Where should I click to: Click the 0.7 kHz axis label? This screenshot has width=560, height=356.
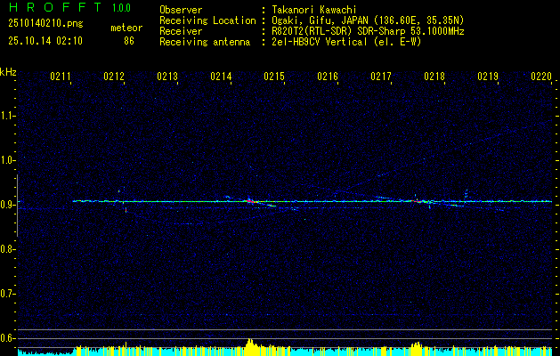coord(7,294)
